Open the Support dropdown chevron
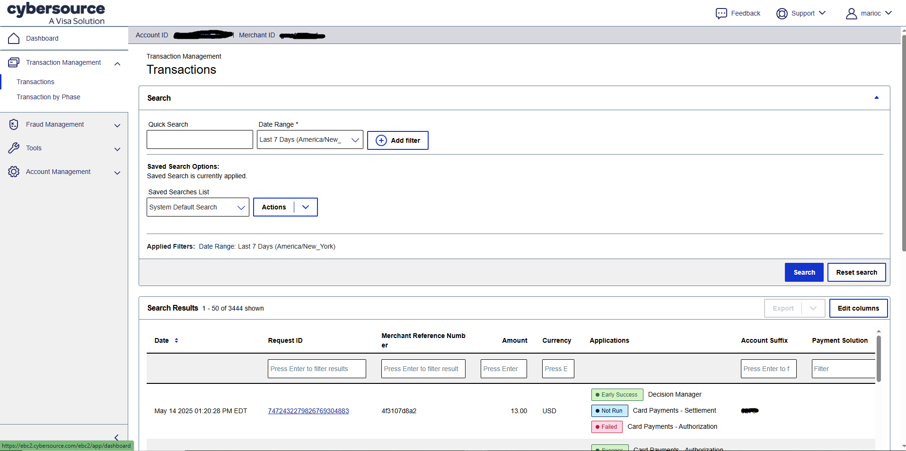The width and height of the screenshot is (906, 451). [822, 13]
